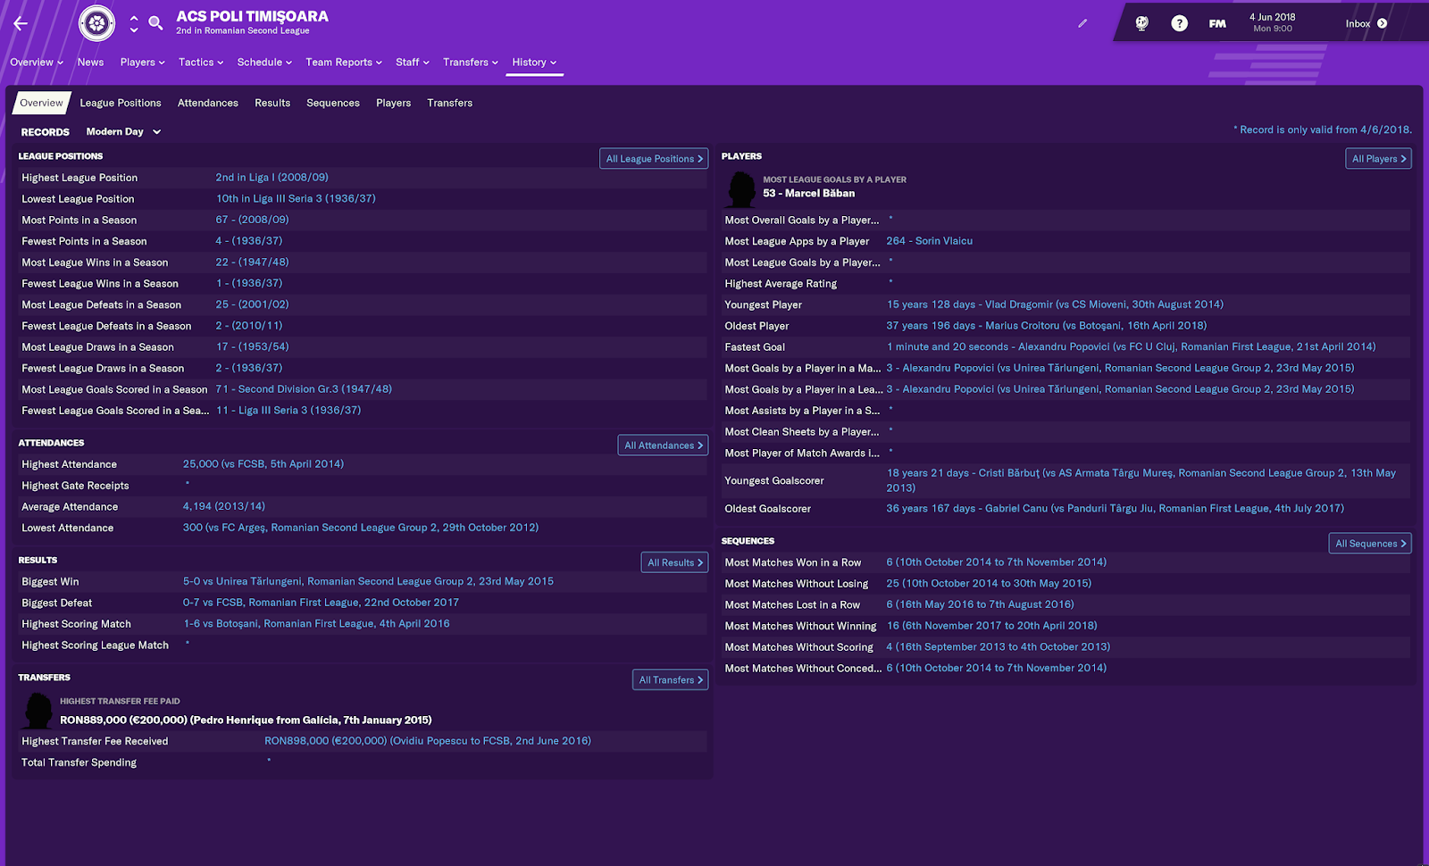Viewport: 1429px width, 866px height.
Task: Open the 71 - Second Division Gr.3 record
Action: coord(304,389)
